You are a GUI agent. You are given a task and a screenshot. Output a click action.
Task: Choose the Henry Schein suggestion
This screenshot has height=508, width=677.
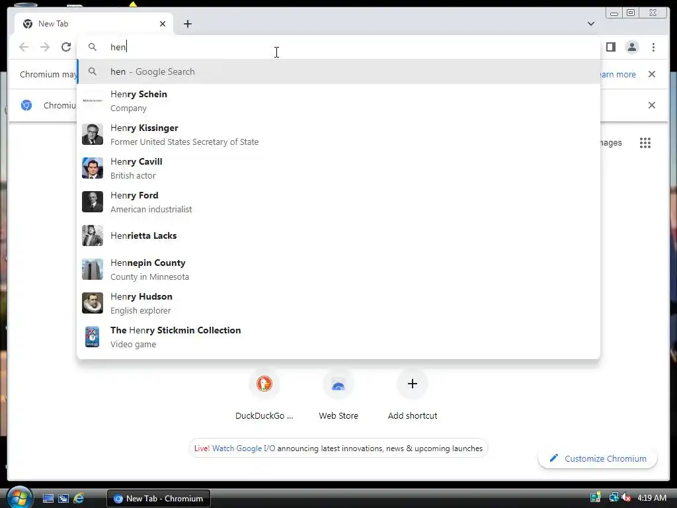[338, 101]
